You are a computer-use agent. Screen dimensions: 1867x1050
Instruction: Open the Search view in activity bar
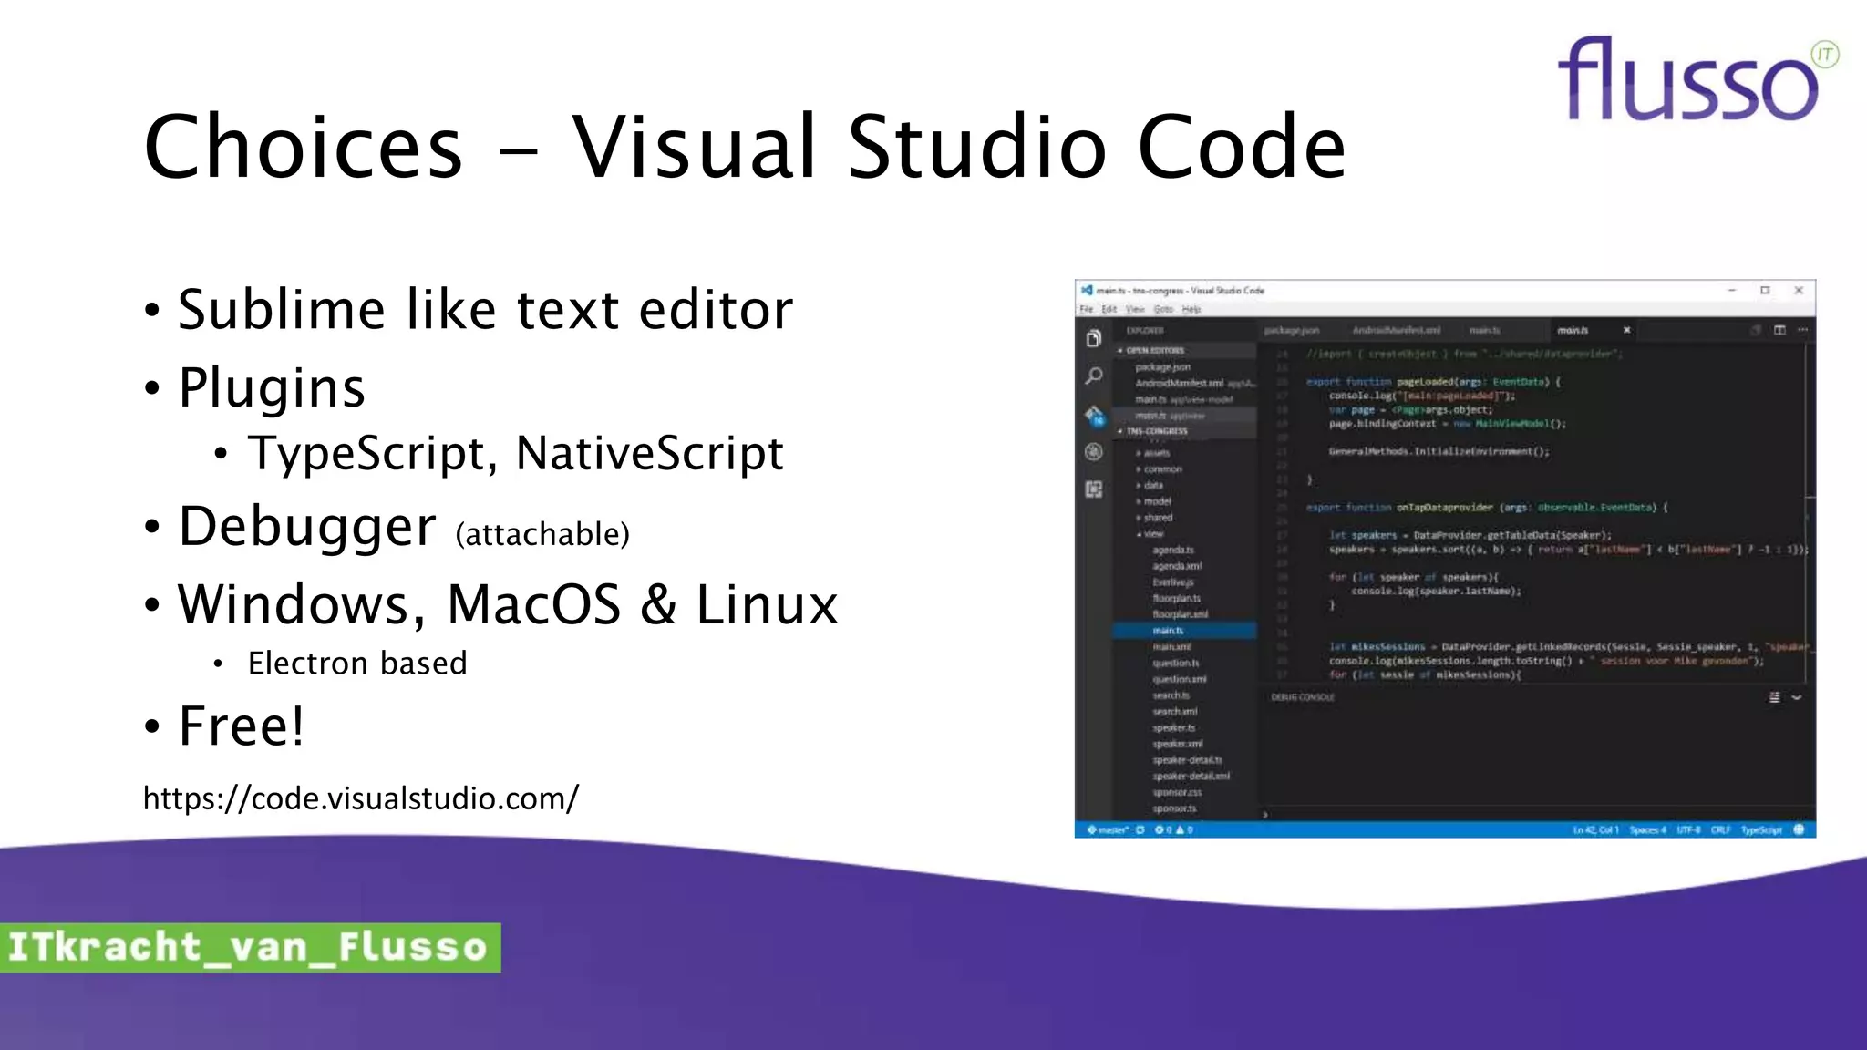1094,376
